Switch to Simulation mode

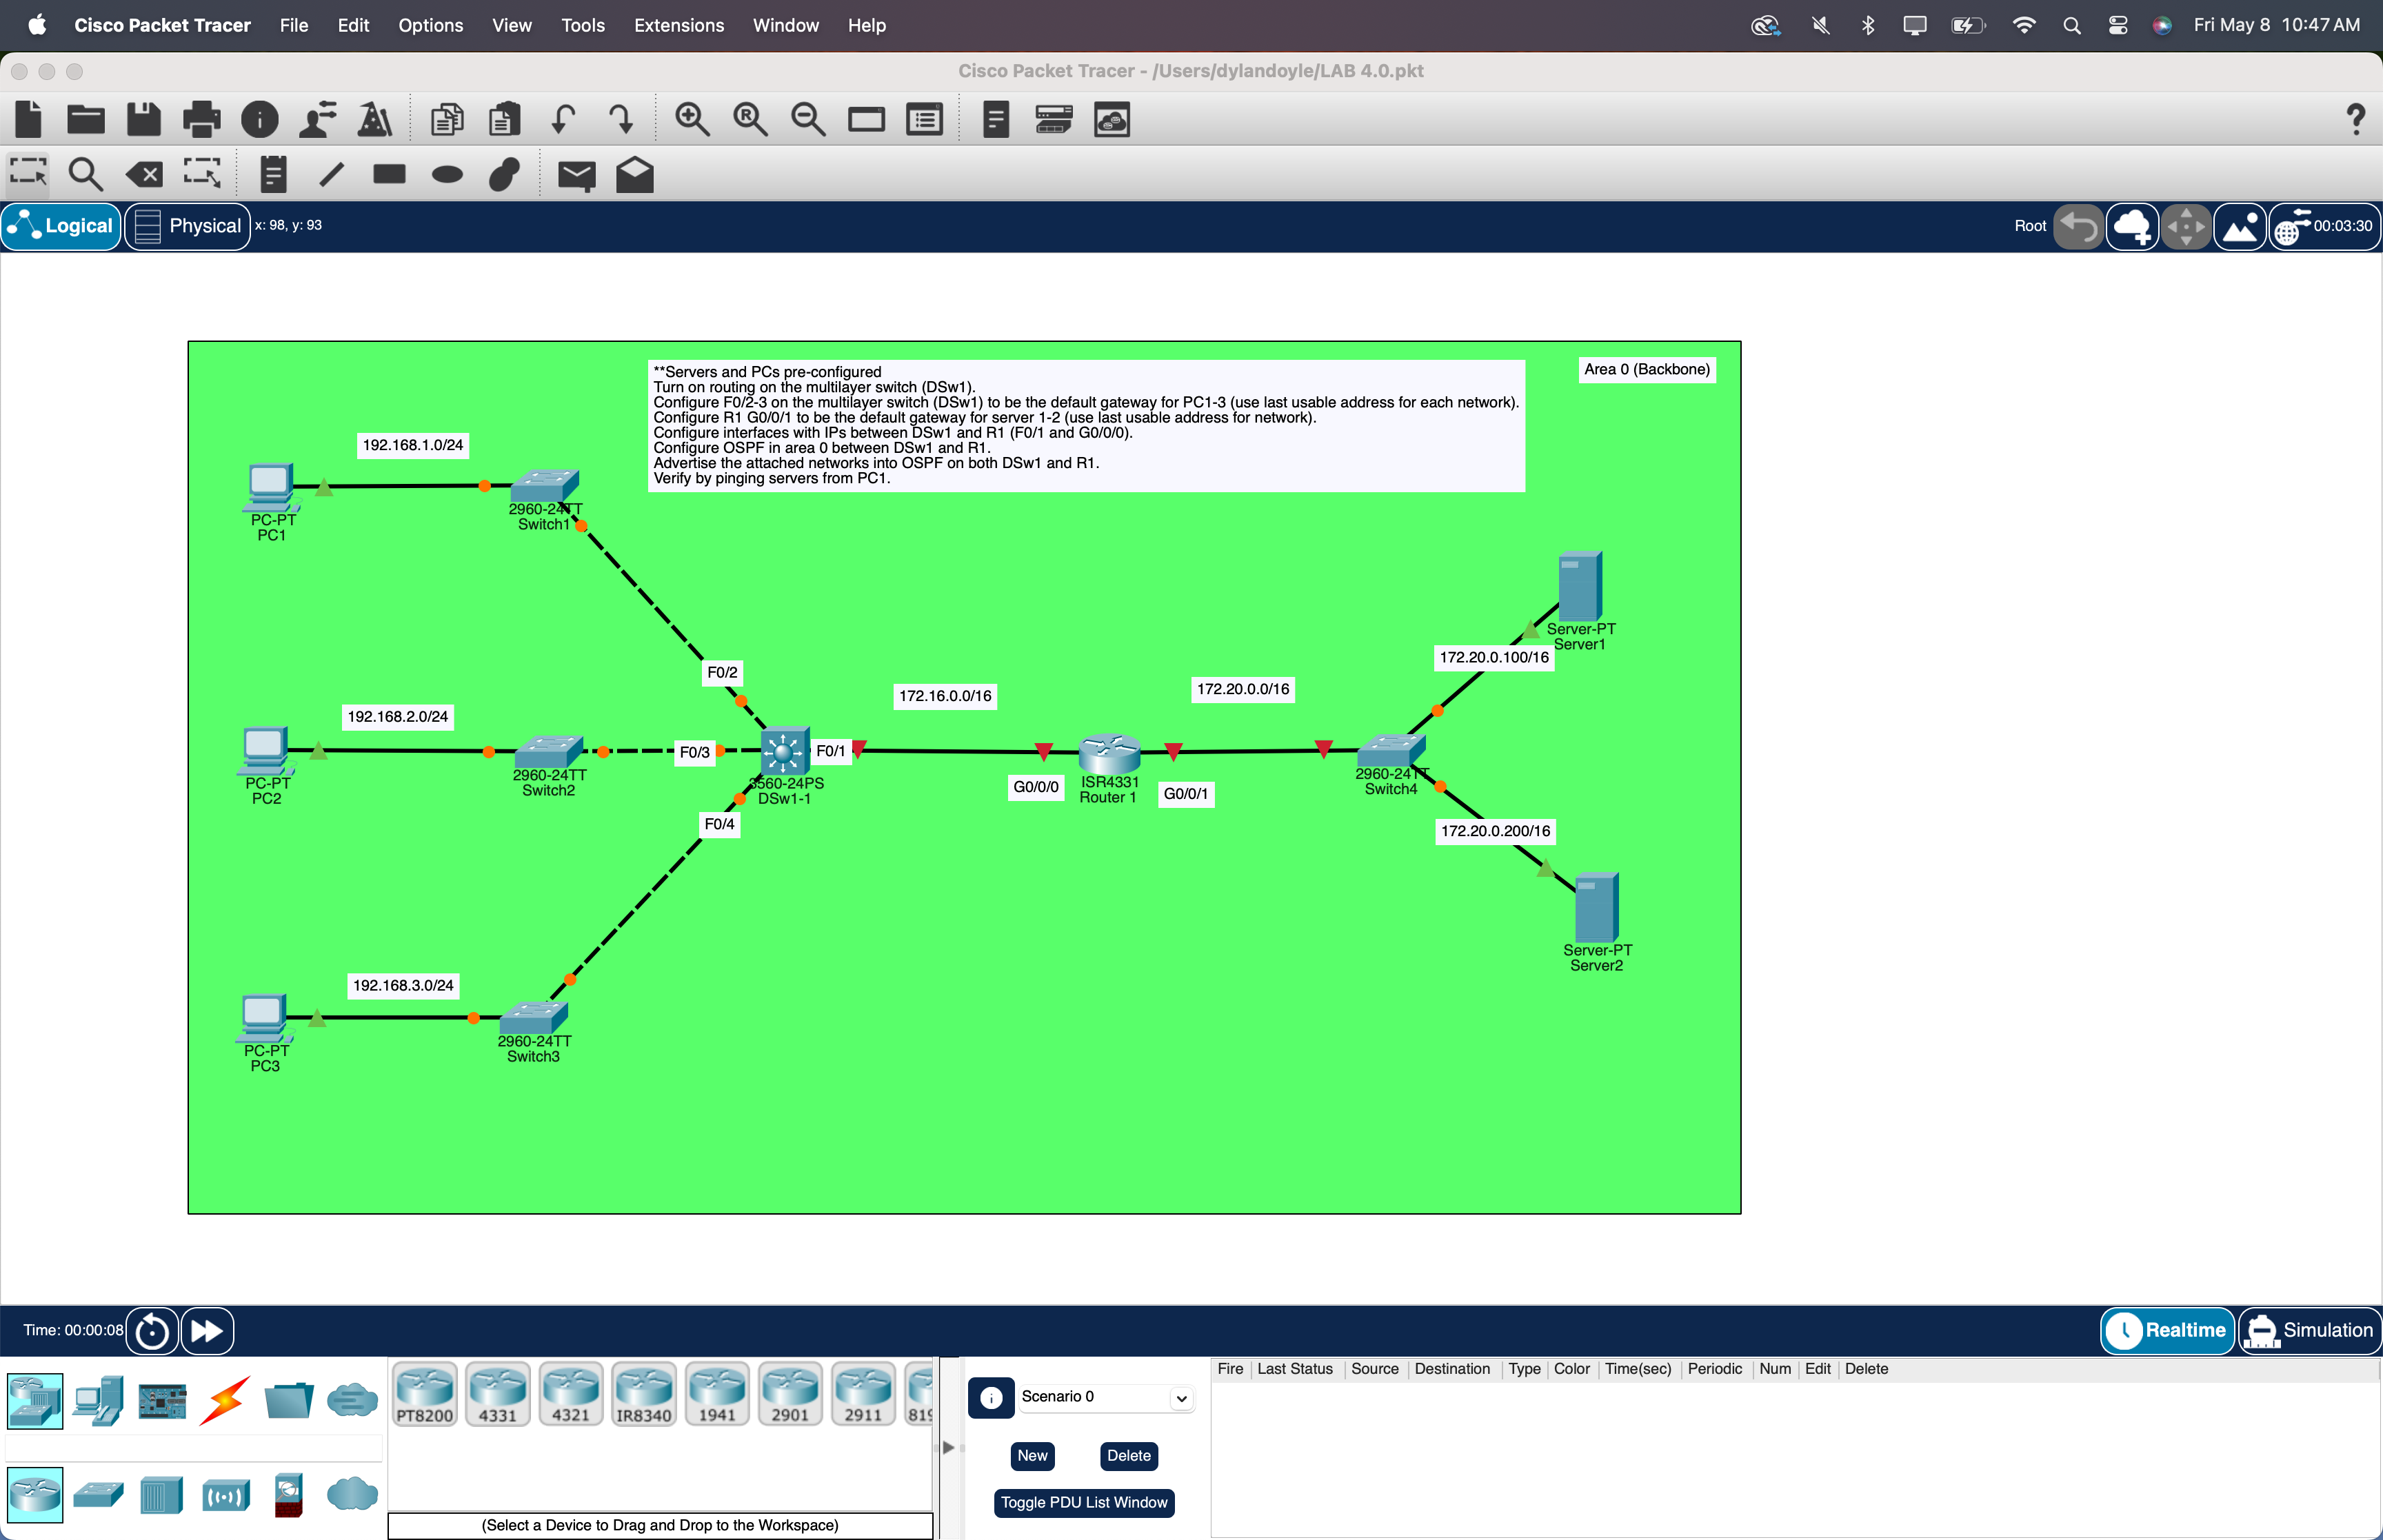tap(2310, 1330)
